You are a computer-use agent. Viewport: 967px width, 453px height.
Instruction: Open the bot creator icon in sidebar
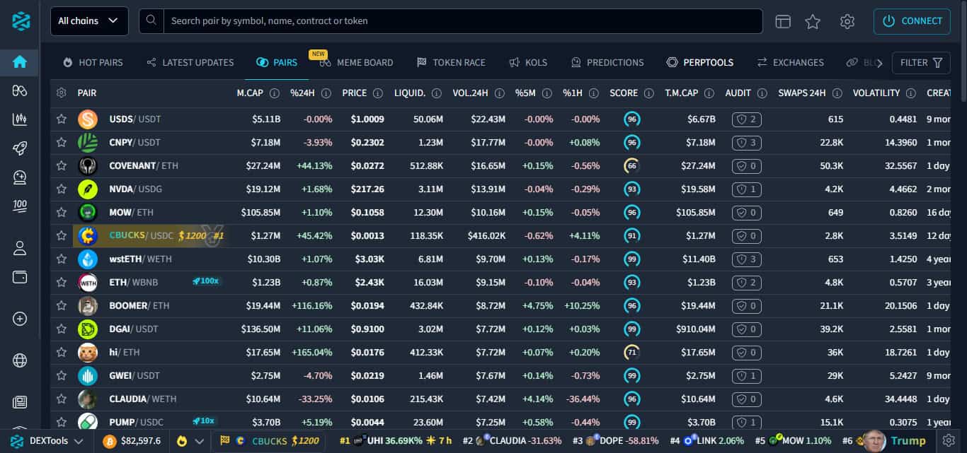point(20,177)
